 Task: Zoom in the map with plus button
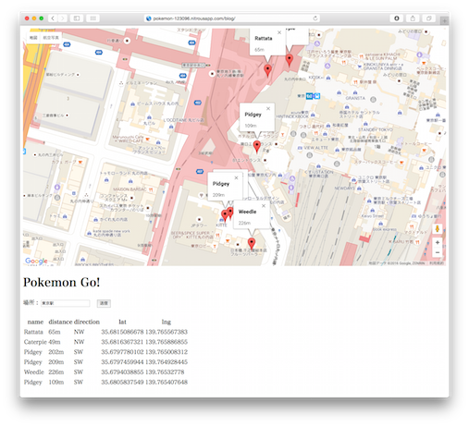[438, 242]
